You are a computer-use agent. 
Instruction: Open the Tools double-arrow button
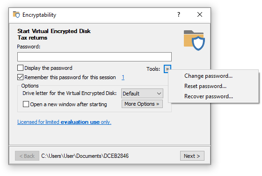(167, 69)
